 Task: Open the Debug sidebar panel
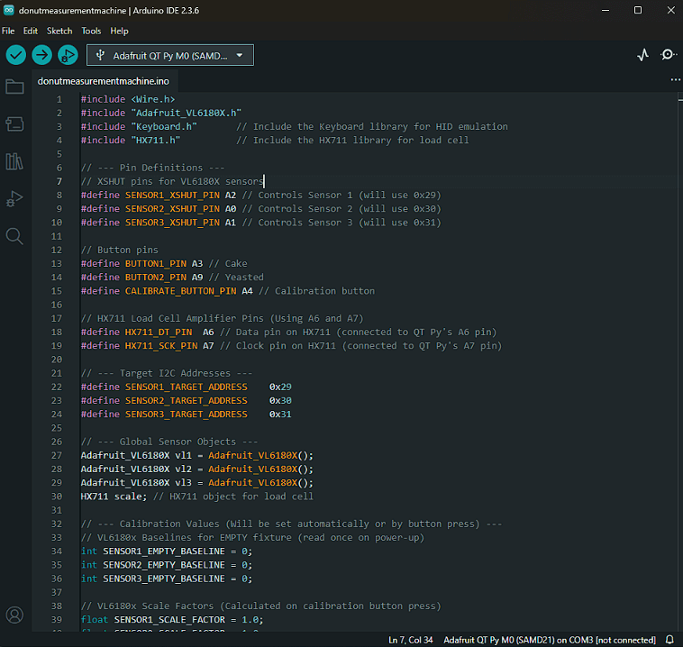tap(14, 198)
